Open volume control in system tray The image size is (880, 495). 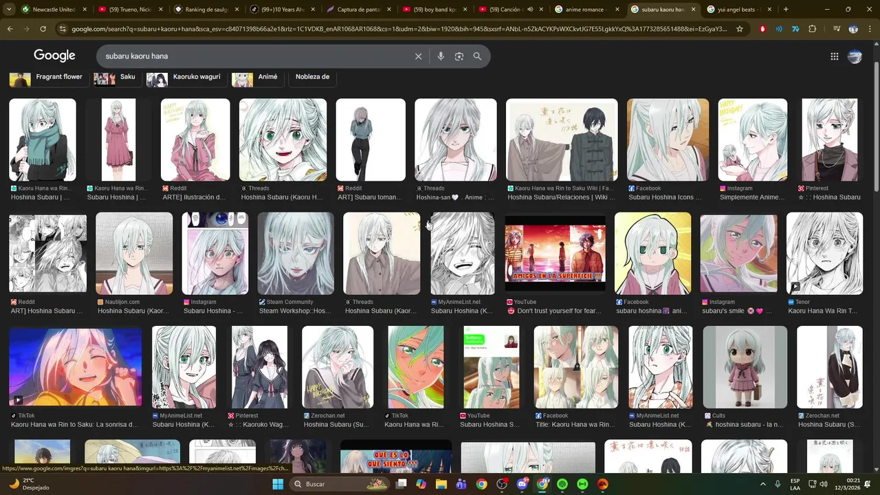point(824,484)
